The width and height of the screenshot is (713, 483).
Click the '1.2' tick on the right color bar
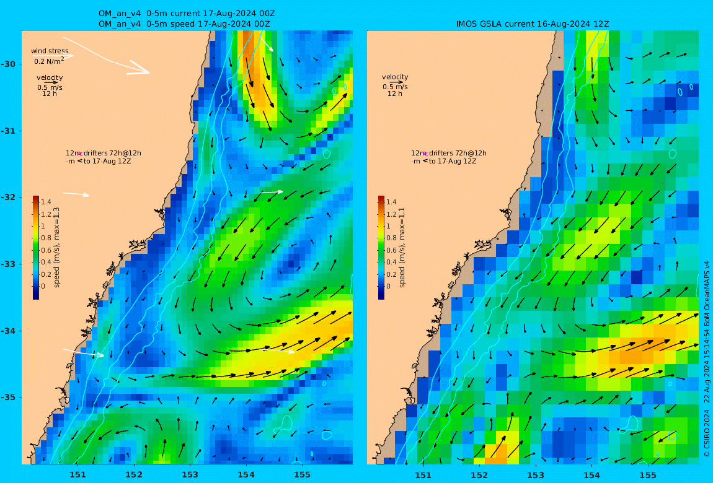(391, 214)
